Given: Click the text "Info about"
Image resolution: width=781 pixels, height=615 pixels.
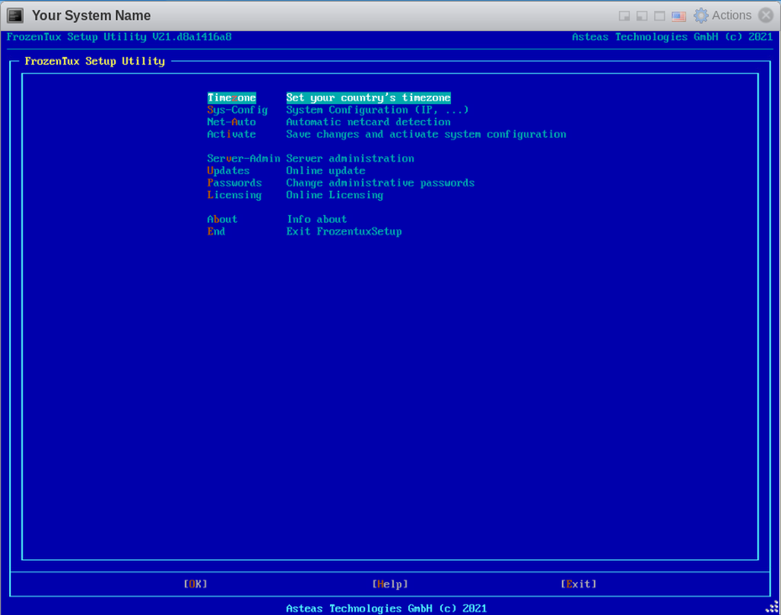Looking at the screenshot, I should pyautogui.click(x=317, y=219).
